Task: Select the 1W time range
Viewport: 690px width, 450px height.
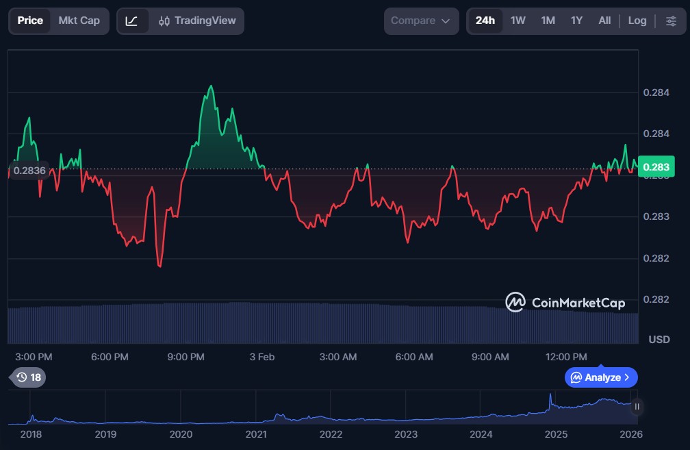Action: 518,21
